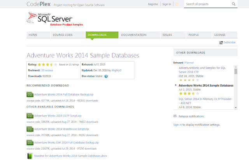Click the Downloads: 930919 text
This screenshot has height=160, width=249.
pos(39,76)
